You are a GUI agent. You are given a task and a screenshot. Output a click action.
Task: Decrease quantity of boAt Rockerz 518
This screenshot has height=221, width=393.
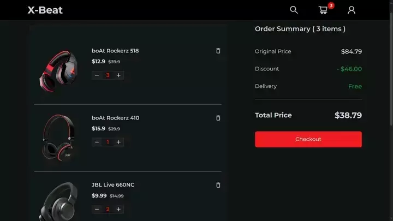pyautogui.click(x=97, y=75)
